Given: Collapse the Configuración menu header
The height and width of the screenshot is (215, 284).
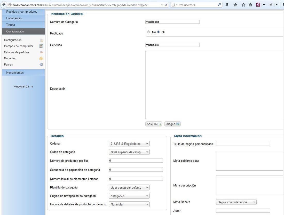Looking at the screenshot, I should point(23,31).
